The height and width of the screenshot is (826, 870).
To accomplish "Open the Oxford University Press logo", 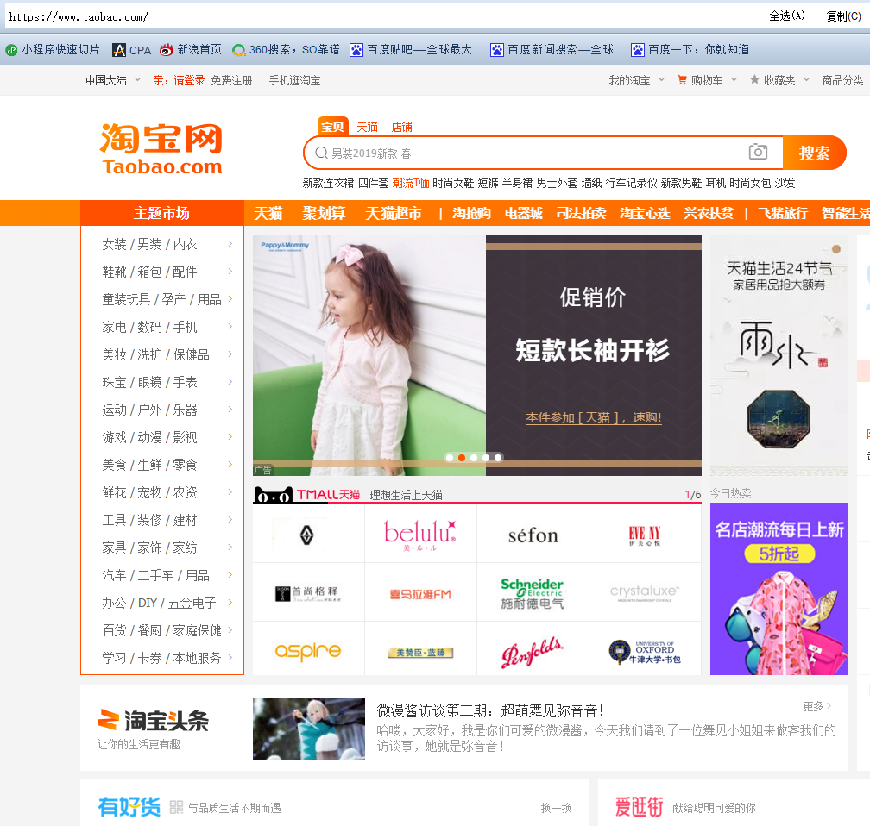I will tap(644, 652).
